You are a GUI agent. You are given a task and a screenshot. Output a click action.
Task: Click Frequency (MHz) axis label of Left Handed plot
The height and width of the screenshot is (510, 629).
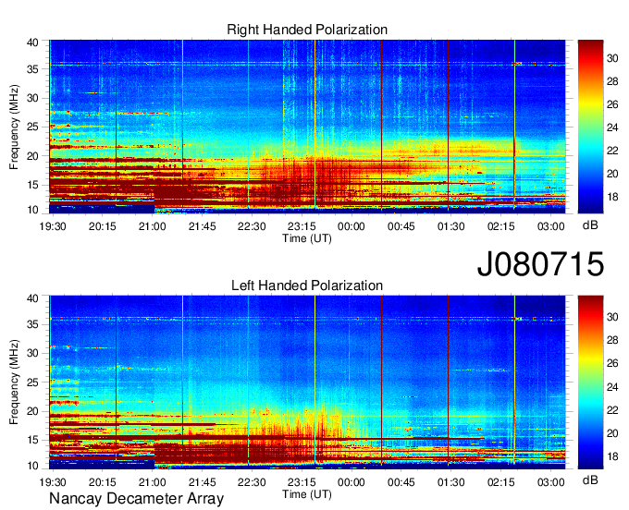14,382
